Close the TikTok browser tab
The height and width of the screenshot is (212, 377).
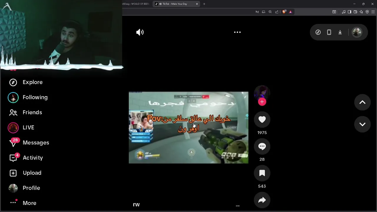point(197,4)
